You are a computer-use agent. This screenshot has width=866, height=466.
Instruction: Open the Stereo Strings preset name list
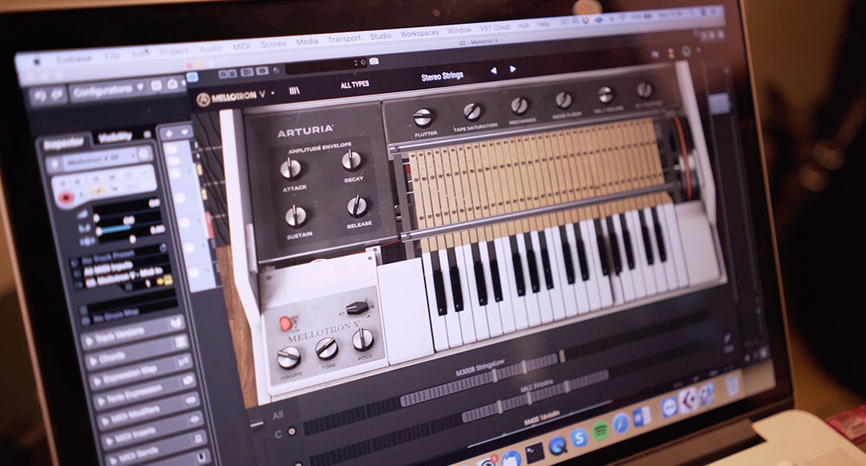coord(443,76)
